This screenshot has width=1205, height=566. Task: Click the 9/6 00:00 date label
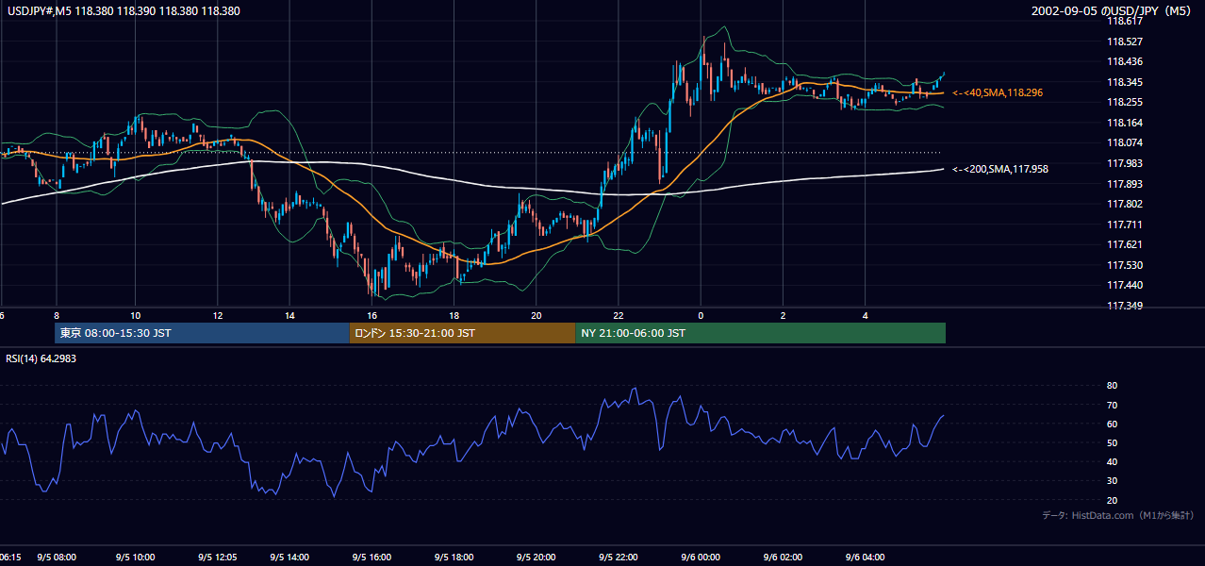701,558
